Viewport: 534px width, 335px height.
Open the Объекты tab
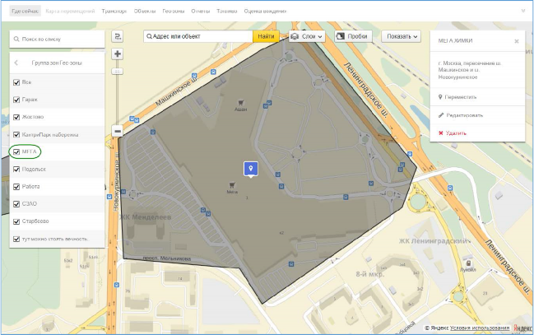[145, 12]
